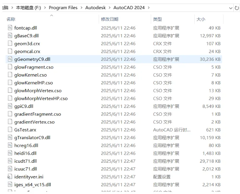The image size is (240, 194).
Task: Click the iges_x64_vc15.dll file icon
Action: (10, 185)
